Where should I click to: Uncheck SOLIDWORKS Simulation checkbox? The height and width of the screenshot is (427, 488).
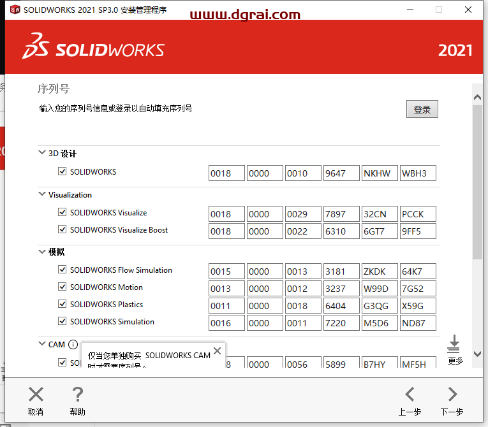(63, 321)
